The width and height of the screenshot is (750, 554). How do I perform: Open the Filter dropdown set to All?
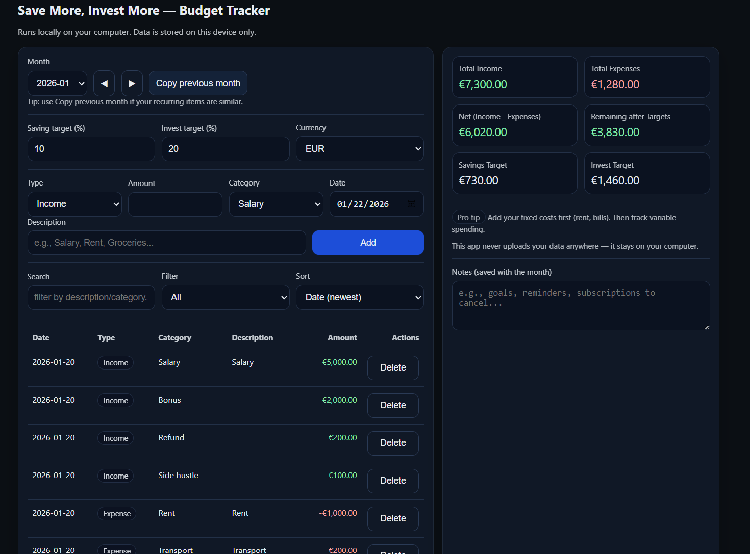click(226, 297)
